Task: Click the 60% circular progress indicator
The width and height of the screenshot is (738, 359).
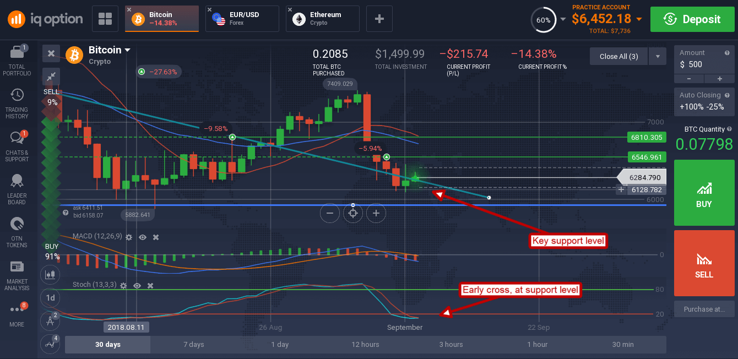Action: 543,20
